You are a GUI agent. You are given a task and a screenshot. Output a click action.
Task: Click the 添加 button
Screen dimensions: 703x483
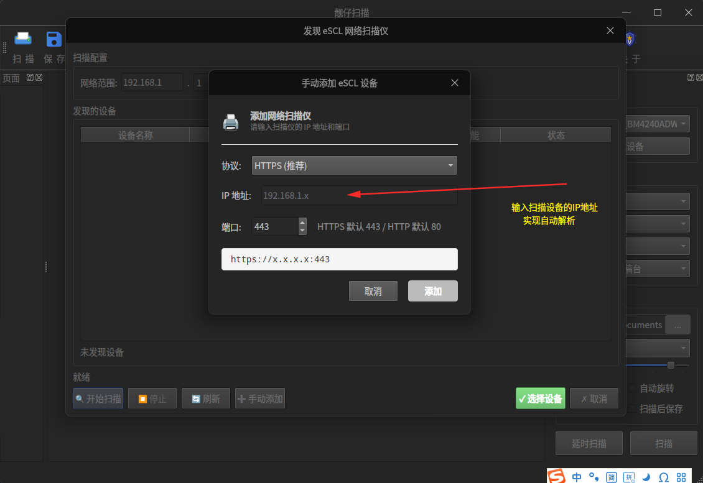pos(432,292)
